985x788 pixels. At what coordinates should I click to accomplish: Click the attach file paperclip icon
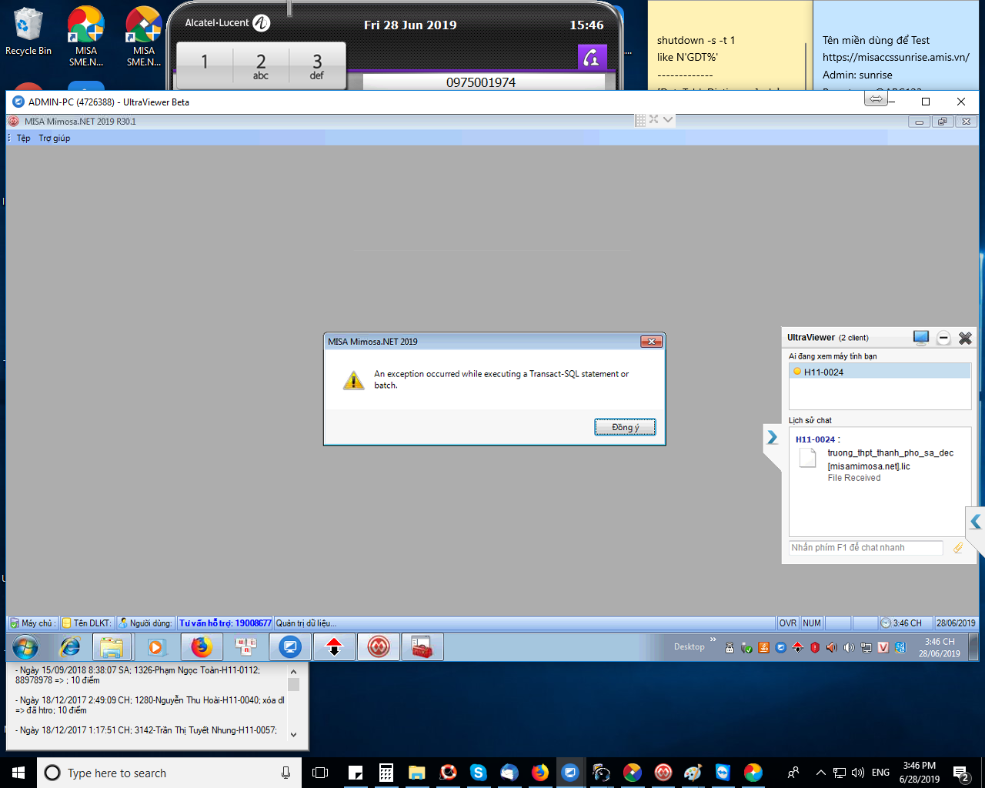pyautogui.click(x=958, y=547)
